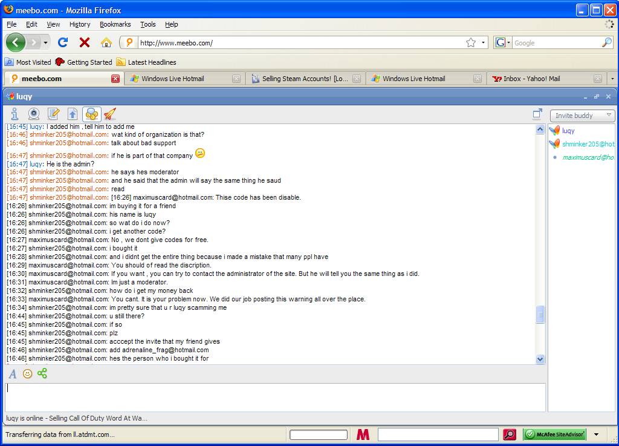Click the chat scrollbar down arrow
This screenshot has height=446, width=619.
point(540,359)
